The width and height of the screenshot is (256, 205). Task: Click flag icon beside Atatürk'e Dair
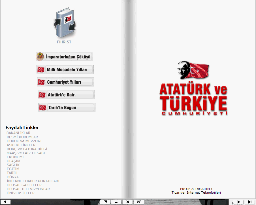42,95
